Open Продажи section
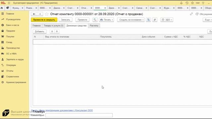This screenshot has width=212, height=119. [11, 31]
